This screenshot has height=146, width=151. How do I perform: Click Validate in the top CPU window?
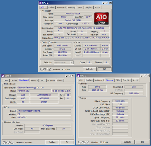point(90,69)
